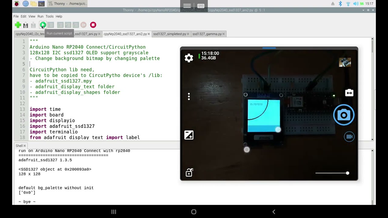The height and width of the screenshot is (218, 388).
Task: Open the camera app three-dot menu
Action: 189,97
